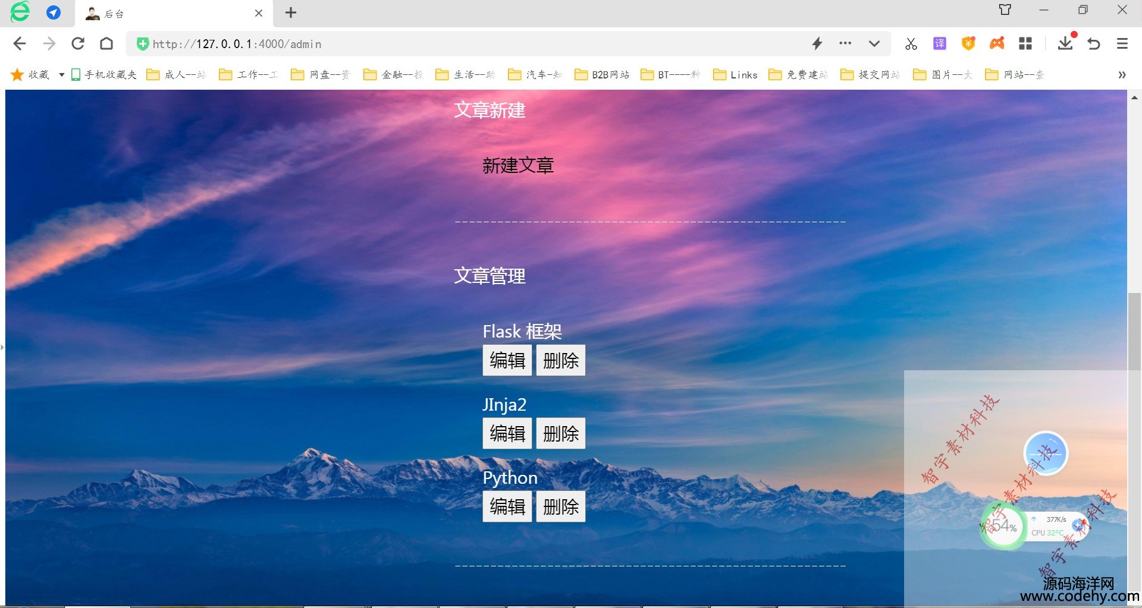Click the skin shirt icon in title bar
Viewport: 1142px width, 608px height.
1005,10
